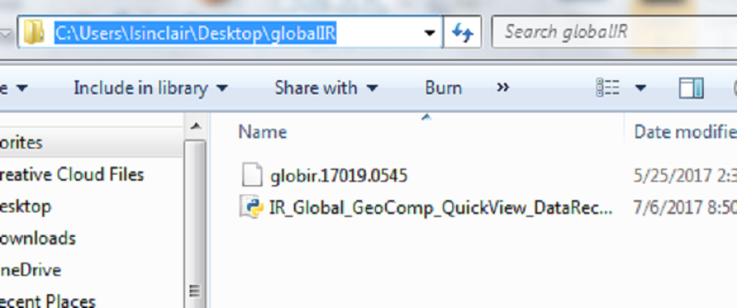Click the refresh button beside address bar
The image size is (737, 308).
pos(462,32)
